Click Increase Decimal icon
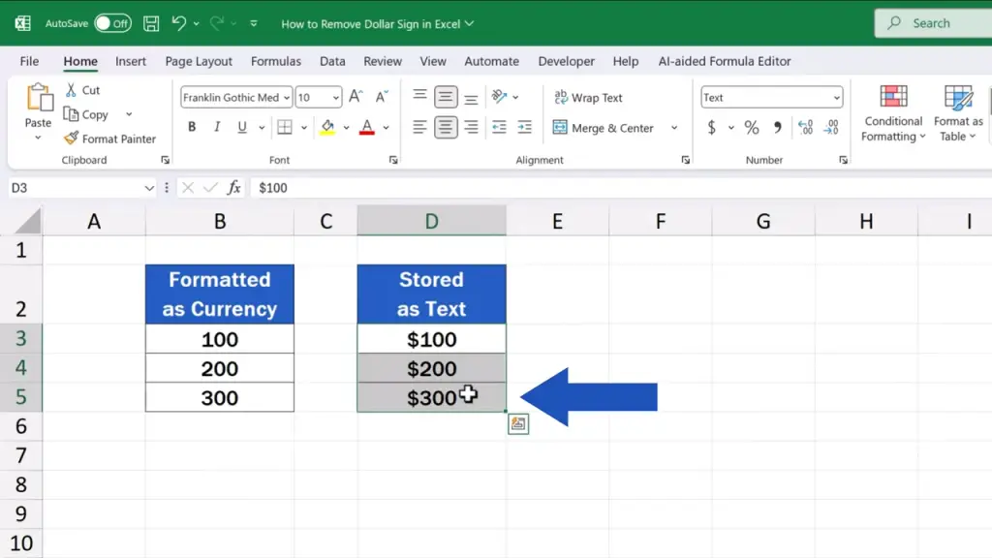The image size is (992, 558). pos(805,127)
